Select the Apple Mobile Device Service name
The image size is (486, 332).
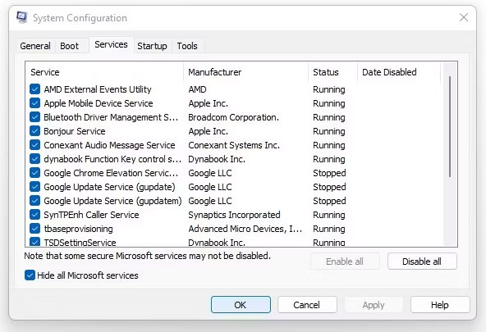coord(99,103)
